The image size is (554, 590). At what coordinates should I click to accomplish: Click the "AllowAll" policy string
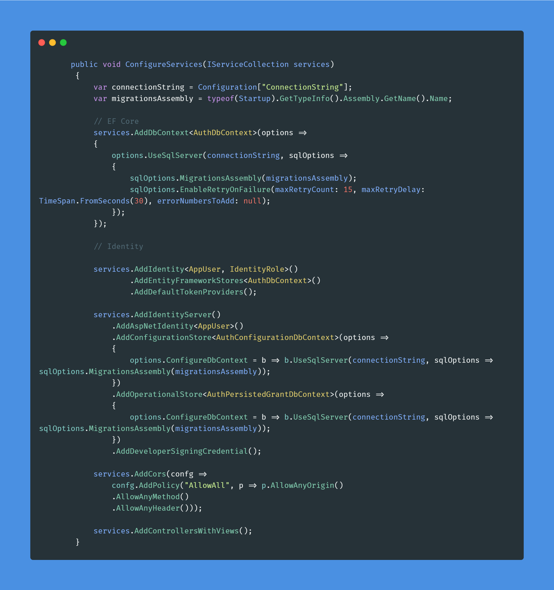207,485
